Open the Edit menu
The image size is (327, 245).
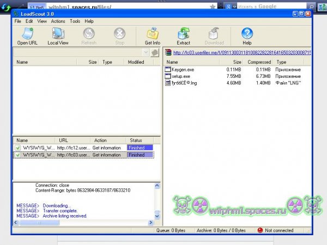coord(29,21)
